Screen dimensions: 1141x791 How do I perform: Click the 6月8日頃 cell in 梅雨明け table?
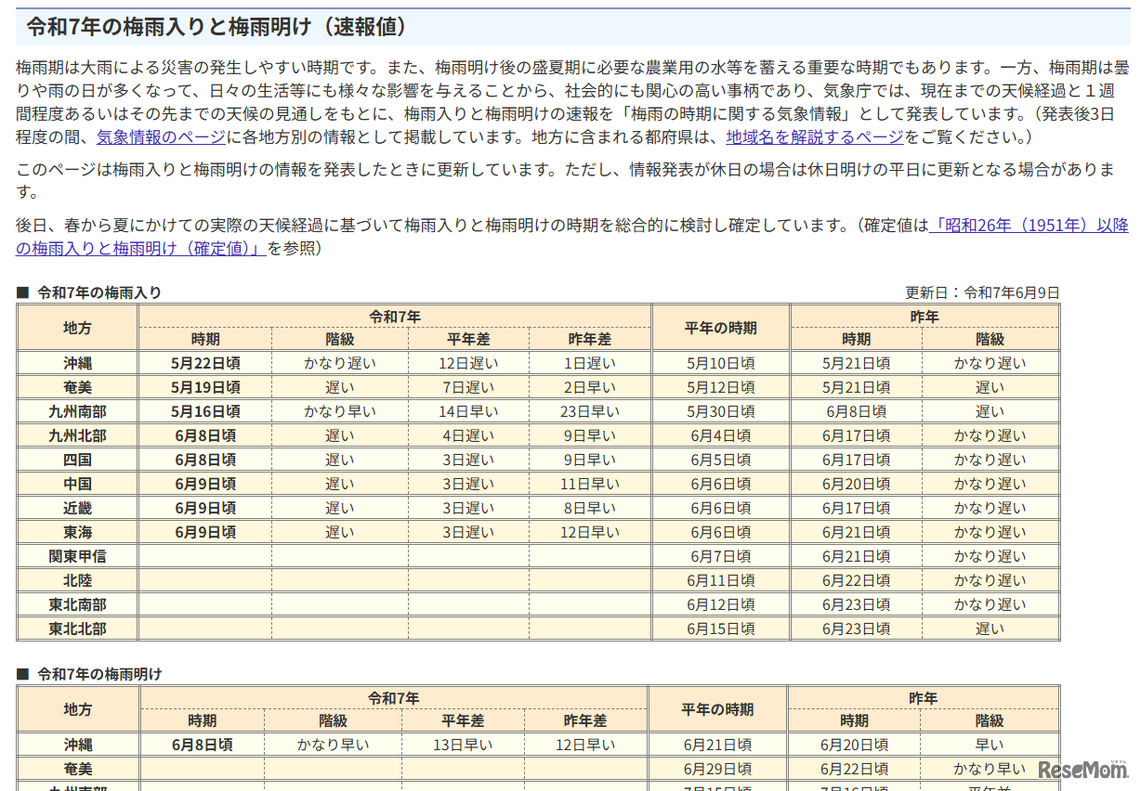pyautogui.click(x=206, y=744)
